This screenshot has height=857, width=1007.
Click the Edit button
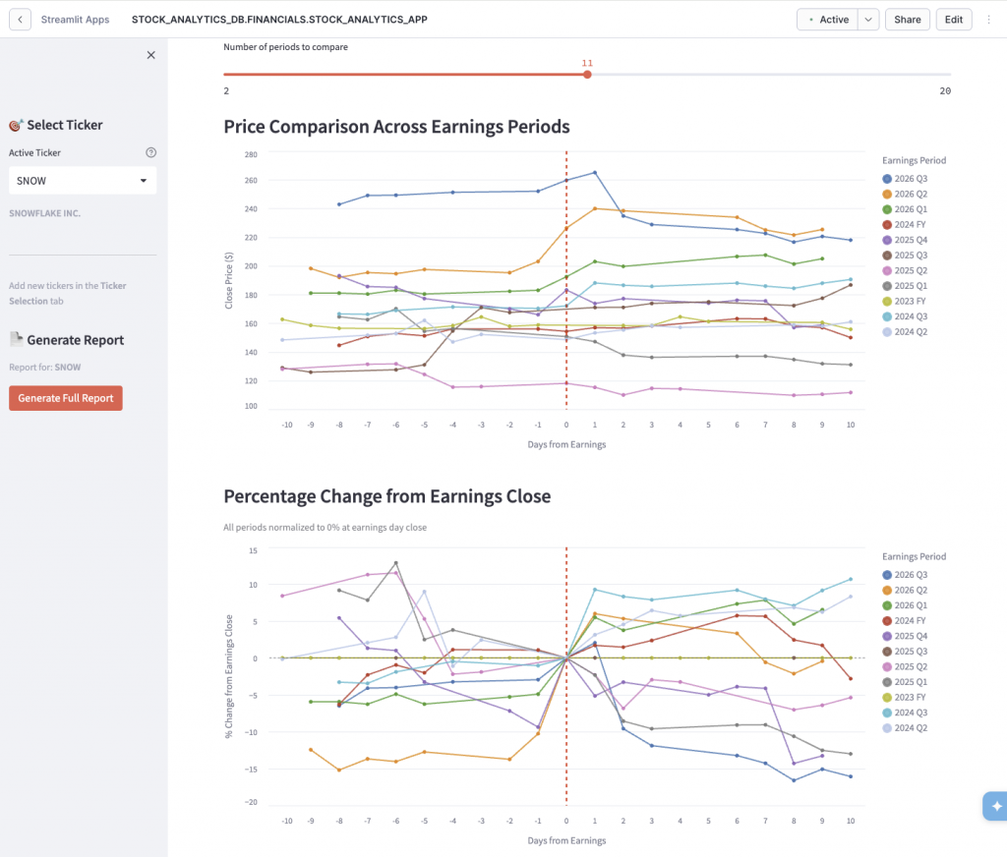point(954,20)
